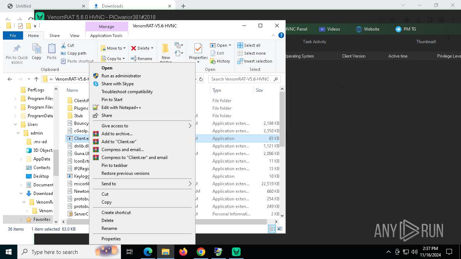The width and height of the screenshot is (461, 259).
Task: Collapse the Users tree node
Action: [15, 124]
